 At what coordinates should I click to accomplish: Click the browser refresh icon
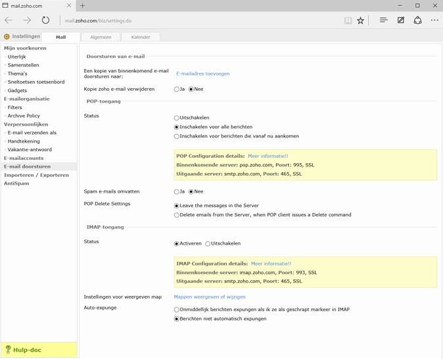(x=45, y=20)
